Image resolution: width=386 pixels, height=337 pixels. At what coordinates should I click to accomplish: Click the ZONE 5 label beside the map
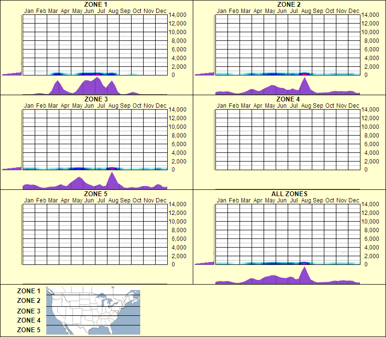coord(28,330)
